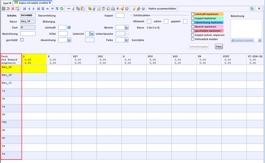The height and width of the screenshot is (163, 265).
Task: Click the Bezeichnung input field
Action: tap(28, 34)
